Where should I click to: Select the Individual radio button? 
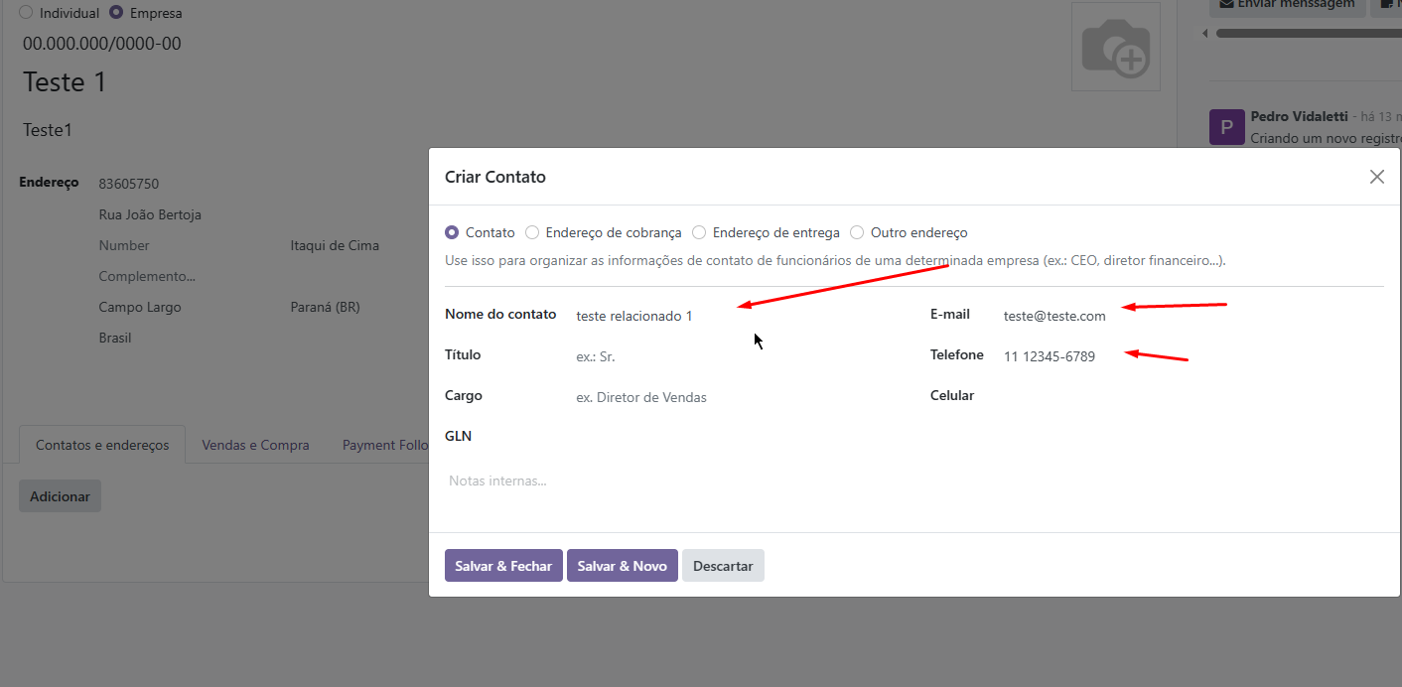26,13
